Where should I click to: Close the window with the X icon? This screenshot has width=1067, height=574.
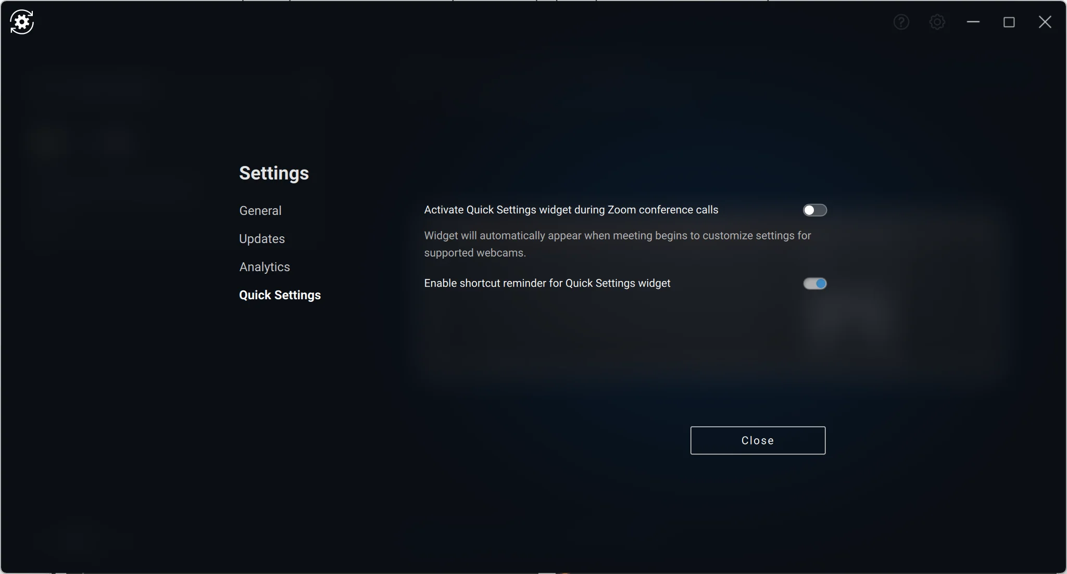pos(1045,22)
